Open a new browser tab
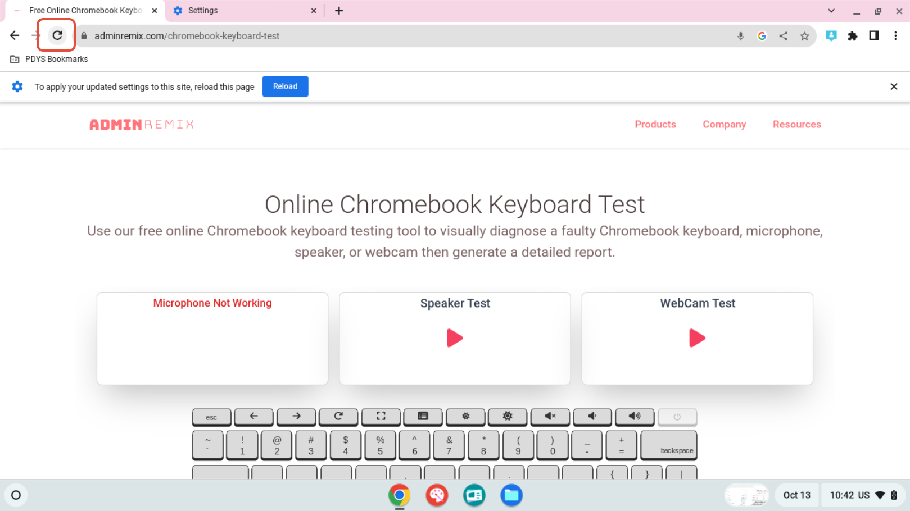910x511 pixels. (x=339, y=11)
